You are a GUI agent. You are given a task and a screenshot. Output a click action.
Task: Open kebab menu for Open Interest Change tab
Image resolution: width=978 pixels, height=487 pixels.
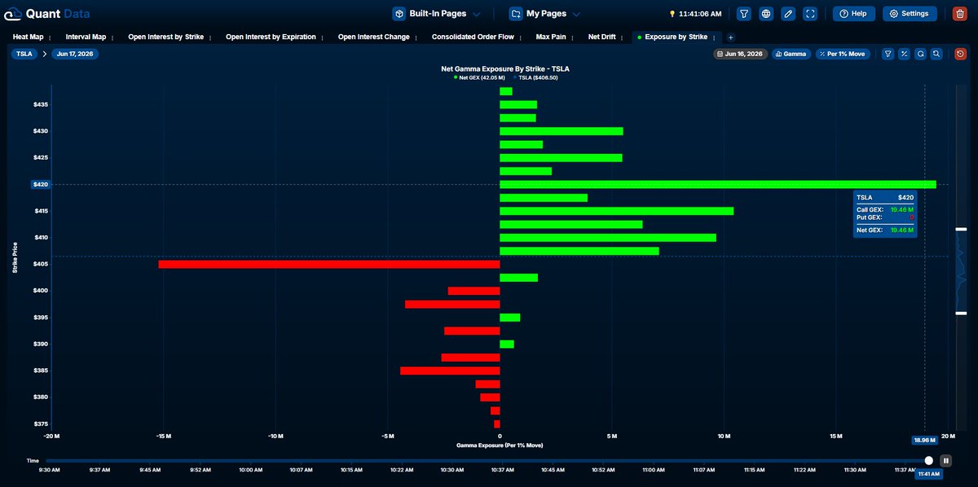click(x=417, y=37)
